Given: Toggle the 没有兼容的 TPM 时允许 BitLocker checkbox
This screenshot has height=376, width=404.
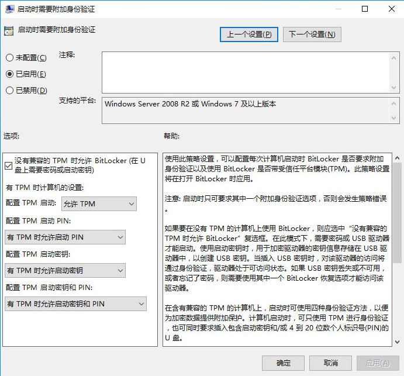Looking at the screenshot, I should (9, 165).
